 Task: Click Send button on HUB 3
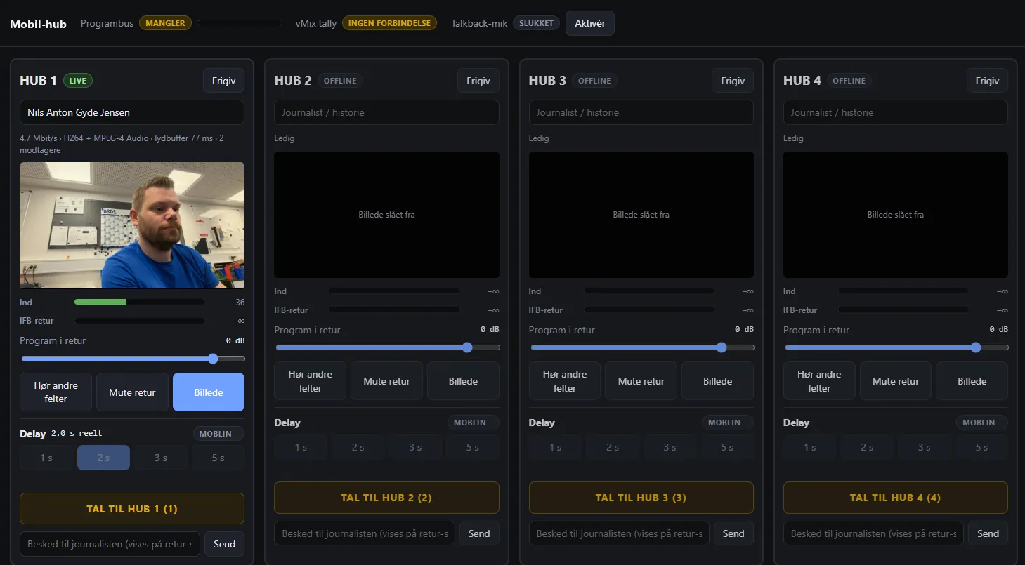point(733,533)
